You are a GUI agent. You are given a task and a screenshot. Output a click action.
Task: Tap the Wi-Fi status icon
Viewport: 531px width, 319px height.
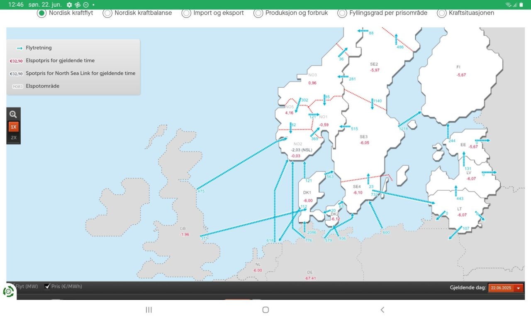pyautogui.click(x=509, y=5)
